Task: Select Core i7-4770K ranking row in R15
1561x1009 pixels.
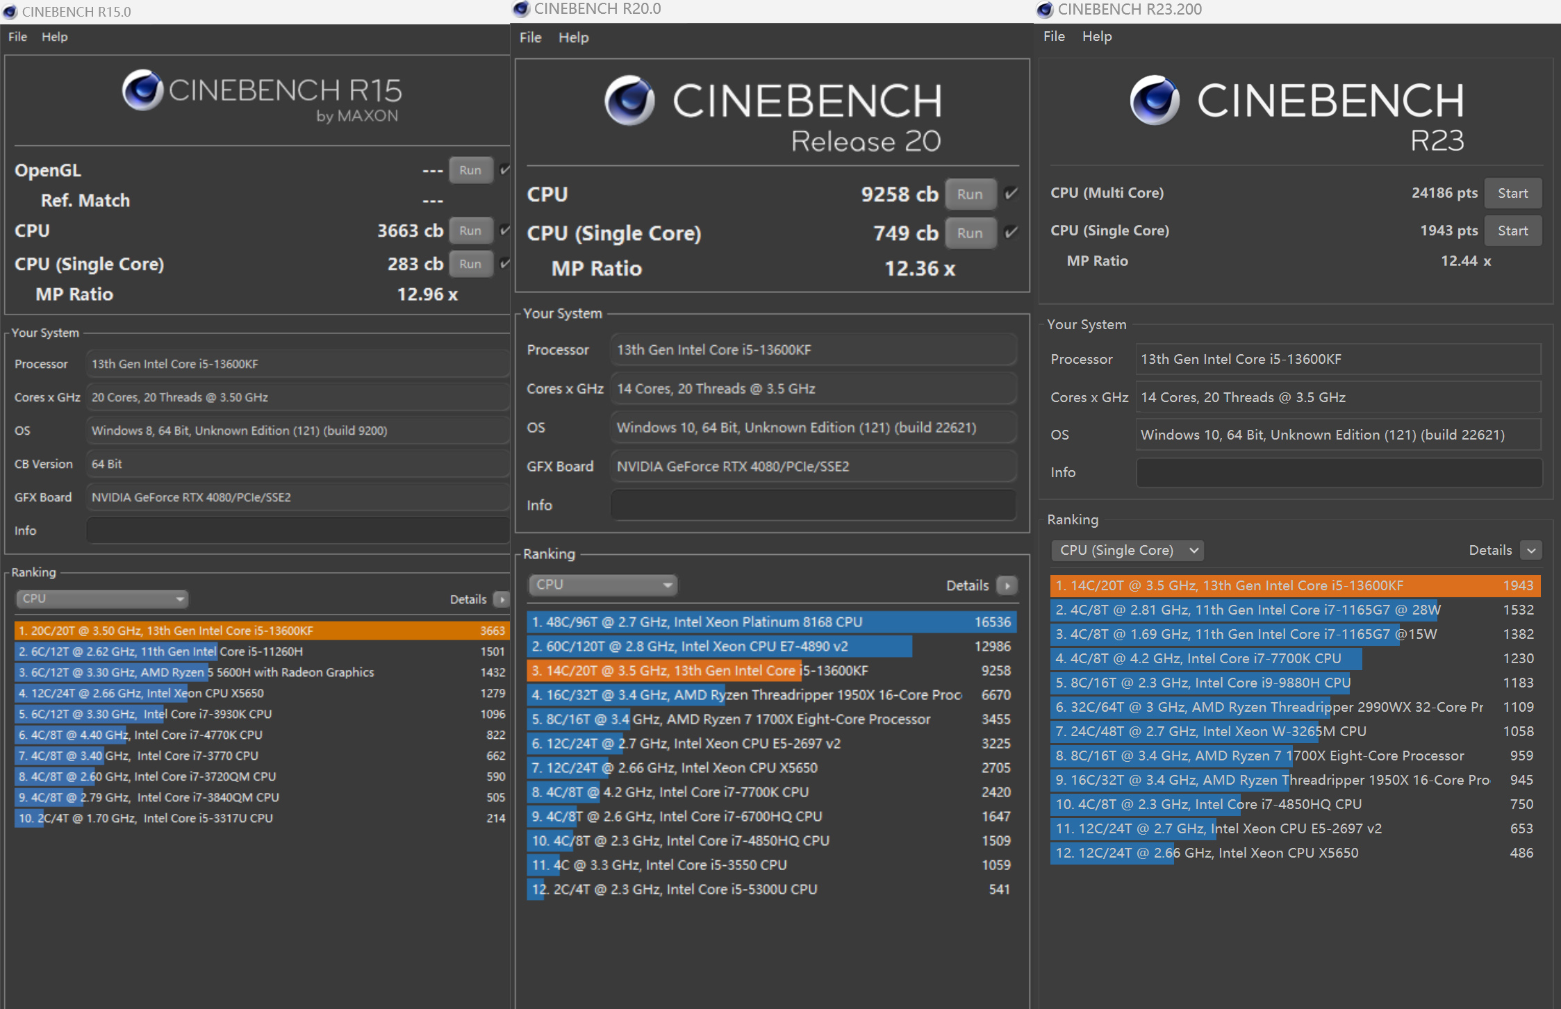Action: (262, 735)
